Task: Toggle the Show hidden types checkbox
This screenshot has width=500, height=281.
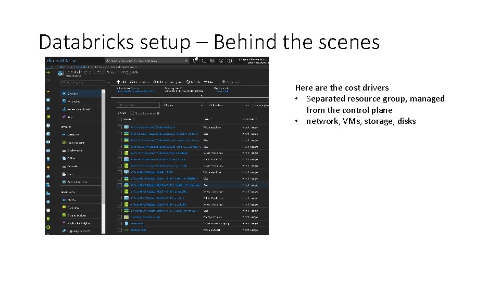Action: click(132, 113)
